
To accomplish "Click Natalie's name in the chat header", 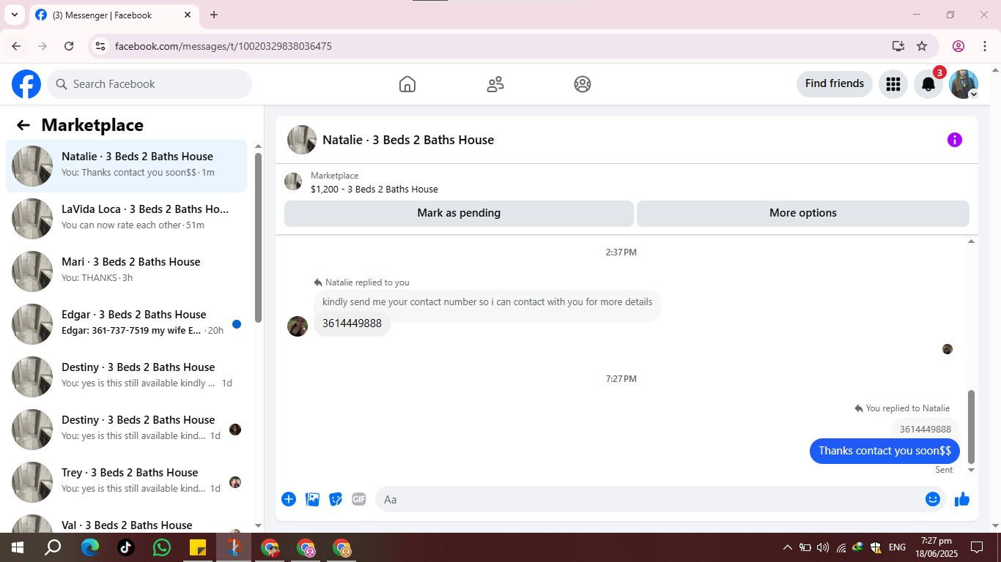I will (408, 140).
